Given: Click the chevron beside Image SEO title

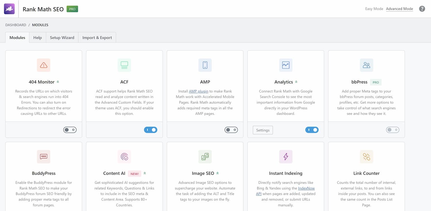Looking at the screenshot, I should tap(218, 173).
